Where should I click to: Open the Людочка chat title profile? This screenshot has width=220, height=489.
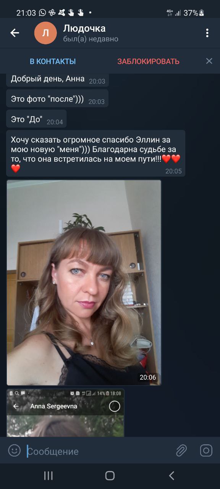[x=84, y=28]
